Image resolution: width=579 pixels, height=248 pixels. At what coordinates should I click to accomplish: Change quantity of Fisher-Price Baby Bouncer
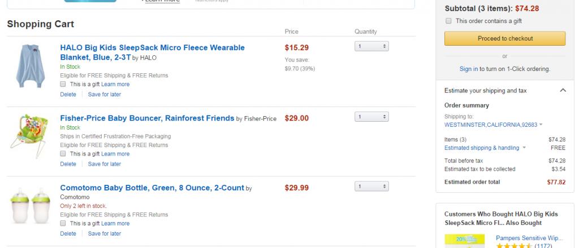[371, 117]
